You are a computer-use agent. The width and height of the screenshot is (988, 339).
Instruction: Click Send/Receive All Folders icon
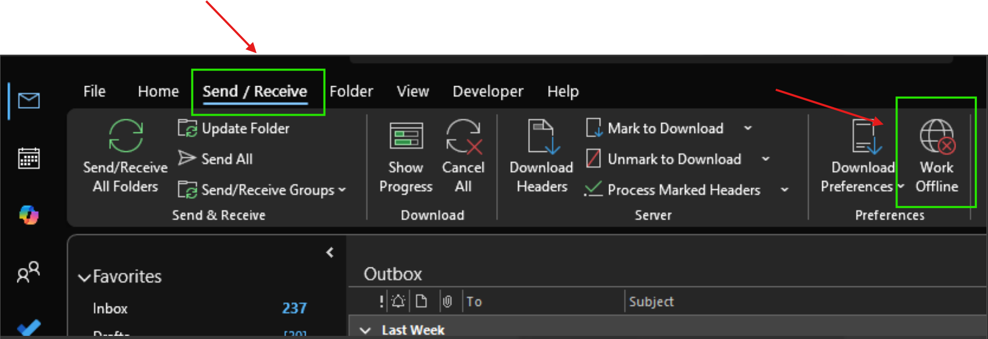tap(125, 135)
